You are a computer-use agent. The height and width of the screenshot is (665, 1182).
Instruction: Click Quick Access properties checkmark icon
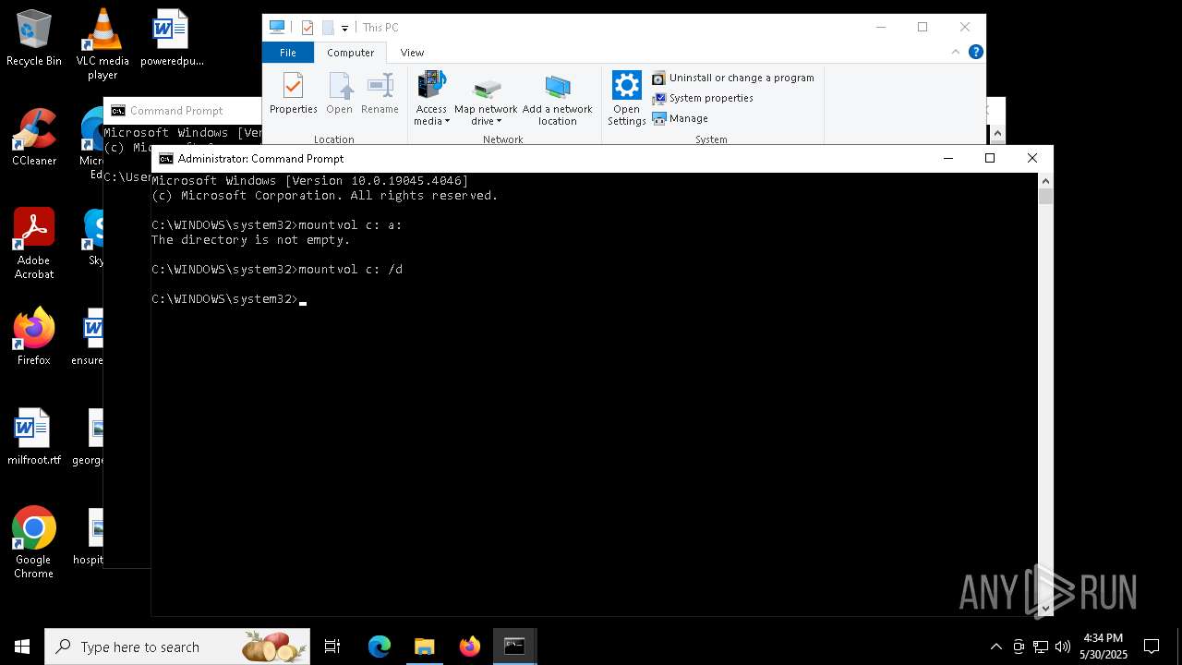point(308,28)
